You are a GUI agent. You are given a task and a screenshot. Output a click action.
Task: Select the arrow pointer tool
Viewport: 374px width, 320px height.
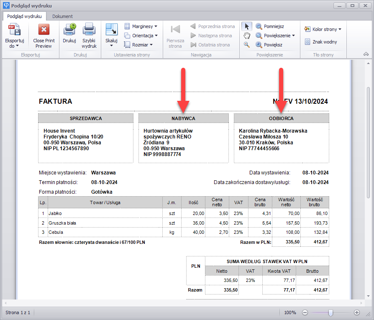click(x=247, y=26)
